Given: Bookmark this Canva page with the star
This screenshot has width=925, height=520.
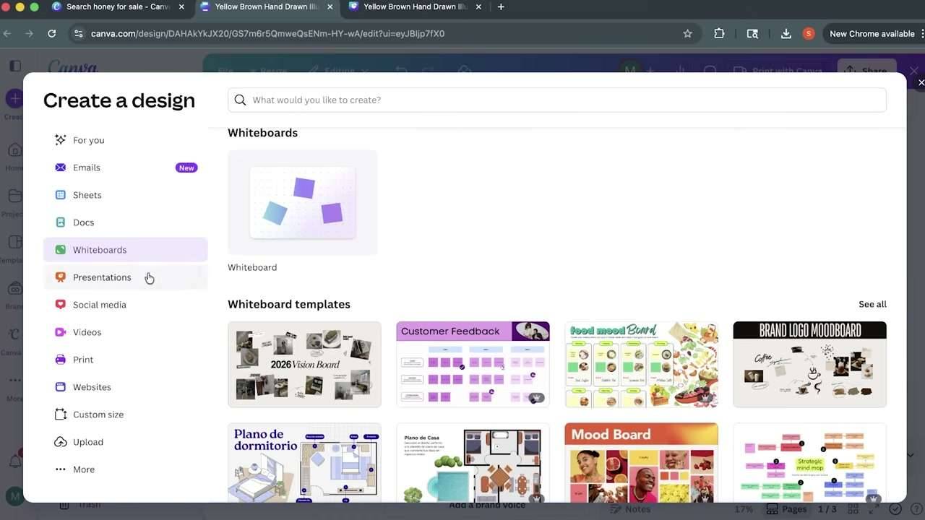Looking at the screenshot, I should click(687, 33).
